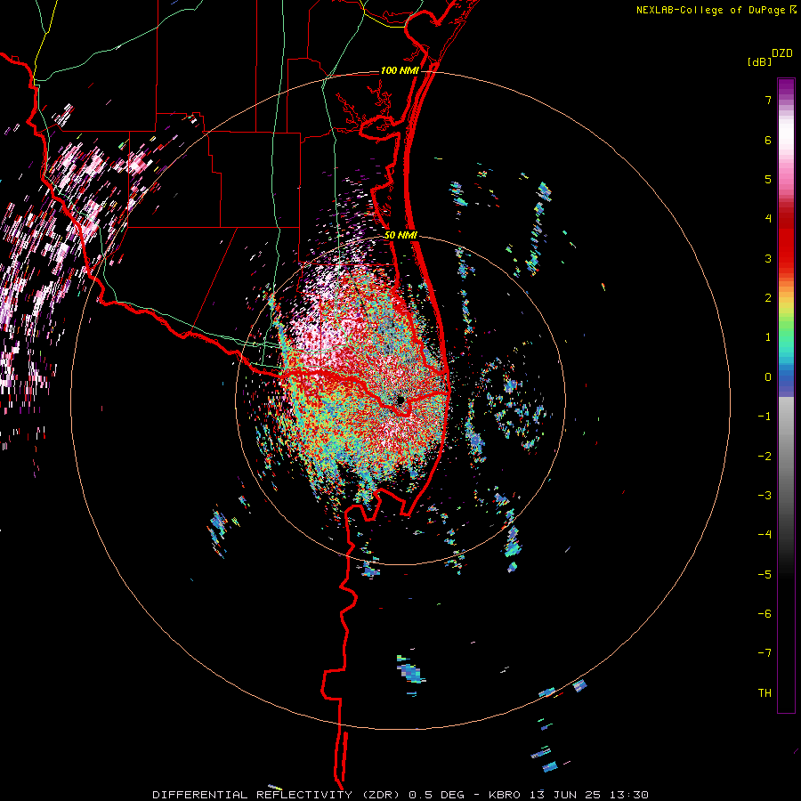Click the 7 value on the color scale
801x801 pixels.
[768, 100]
